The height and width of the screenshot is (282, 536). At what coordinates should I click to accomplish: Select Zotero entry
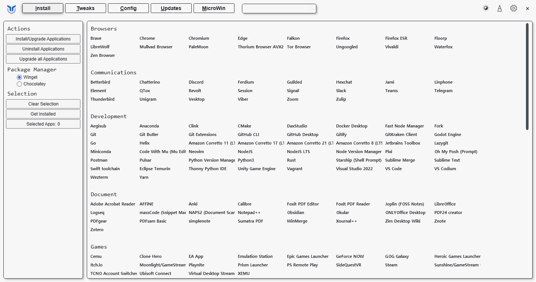pyautogui.click(x=97, y=230)
